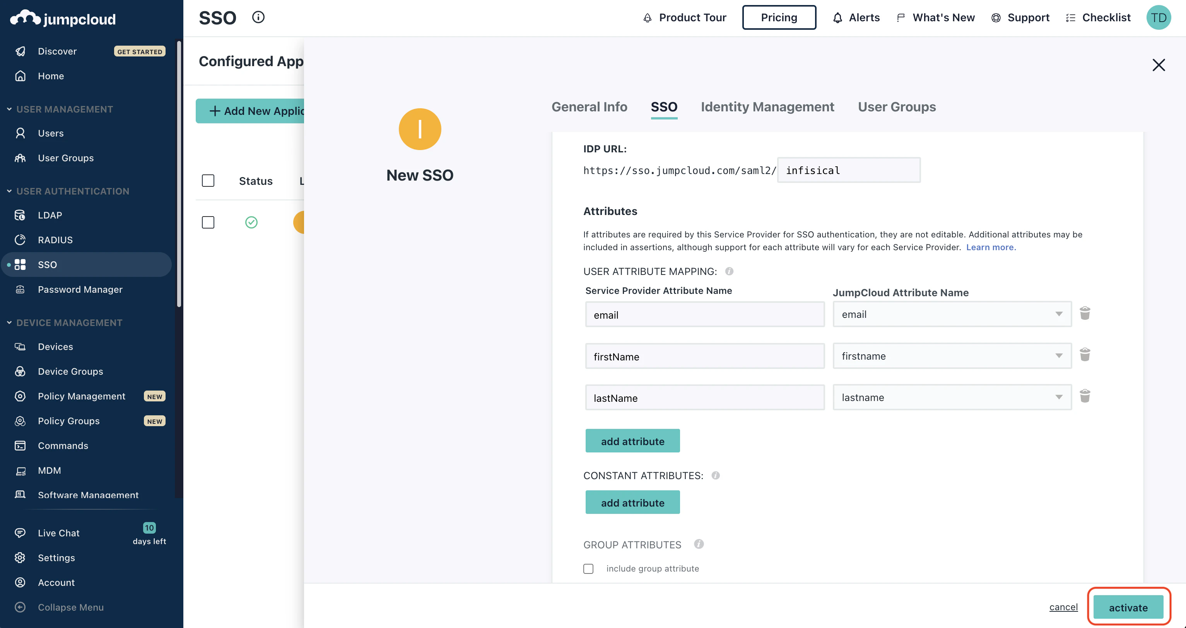Click activate button
1186x628 pixels.
(x=1128, y=608)
